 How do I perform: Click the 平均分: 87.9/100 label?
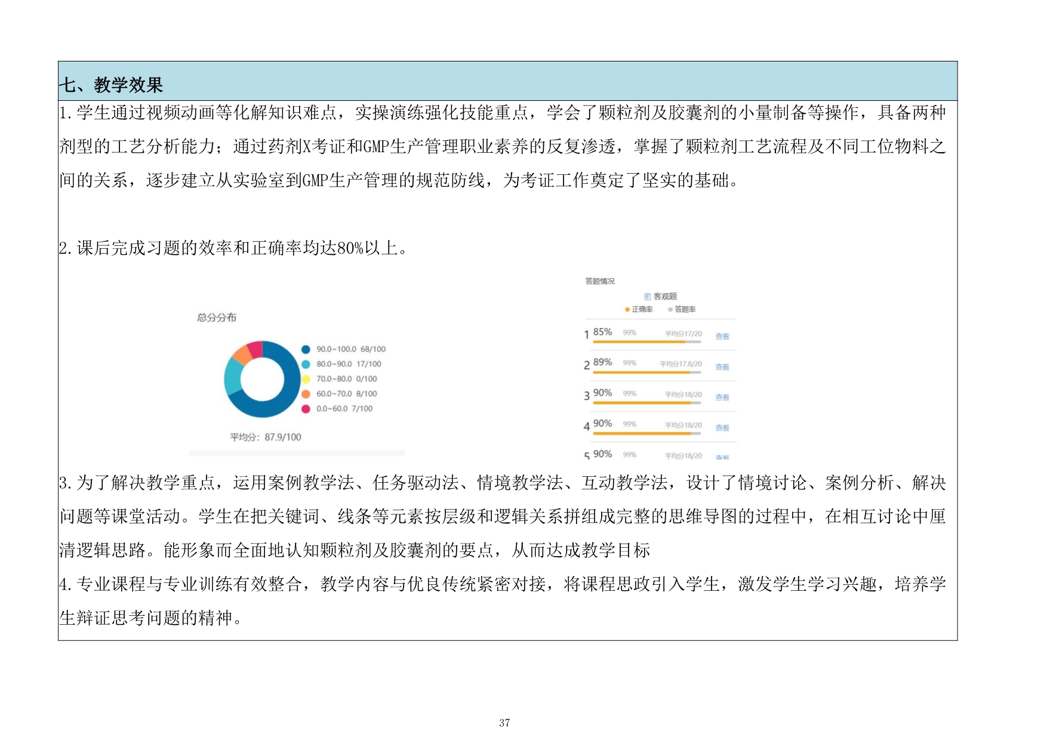click(266, 437)
